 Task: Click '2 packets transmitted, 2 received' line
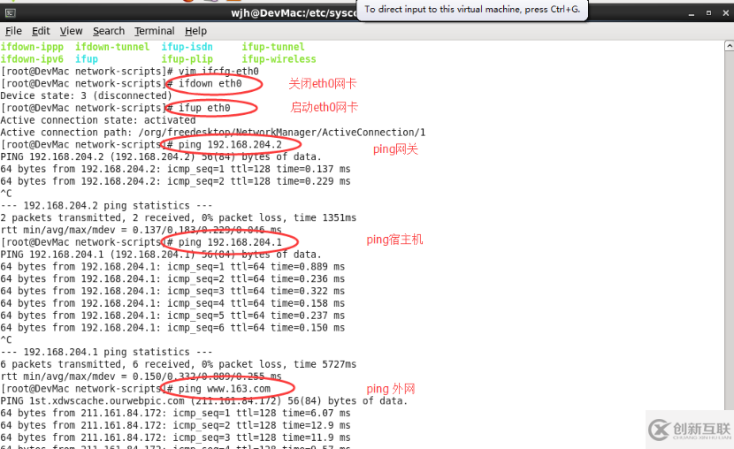(179, 217)
